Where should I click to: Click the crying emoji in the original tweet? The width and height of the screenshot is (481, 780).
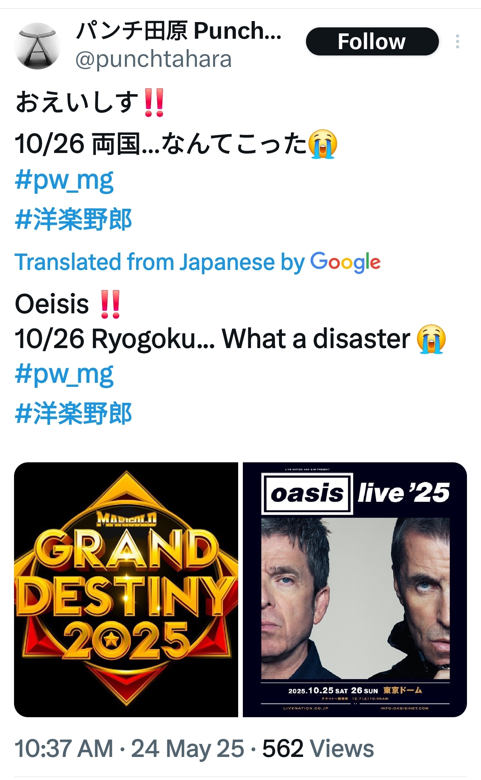[x=322, y=144]
